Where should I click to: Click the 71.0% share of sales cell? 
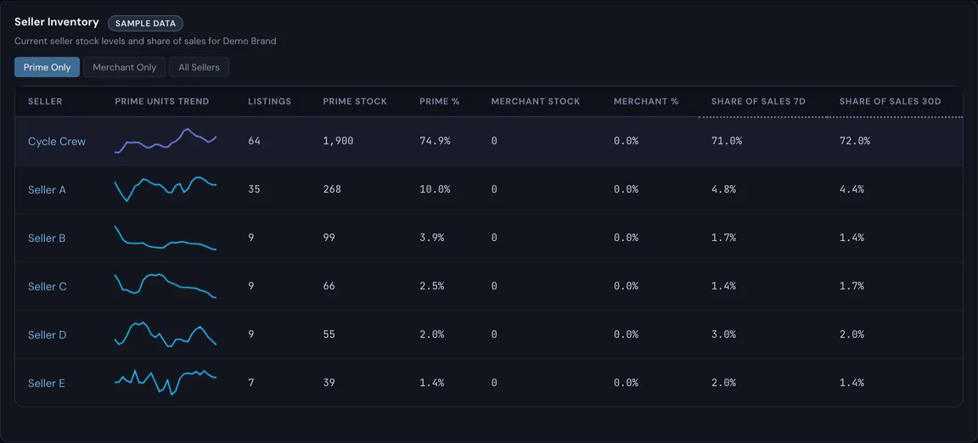[727, 141]
